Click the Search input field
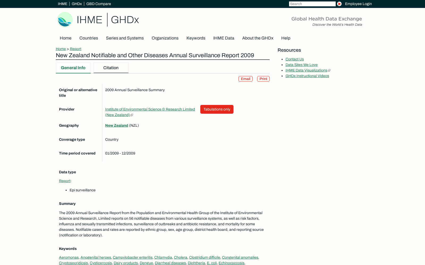 [312, 4]
